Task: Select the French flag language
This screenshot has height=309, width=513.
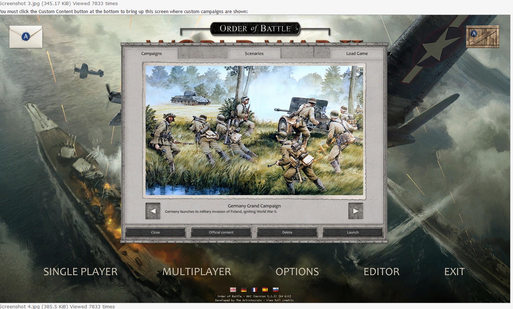Action: point(254,290)
